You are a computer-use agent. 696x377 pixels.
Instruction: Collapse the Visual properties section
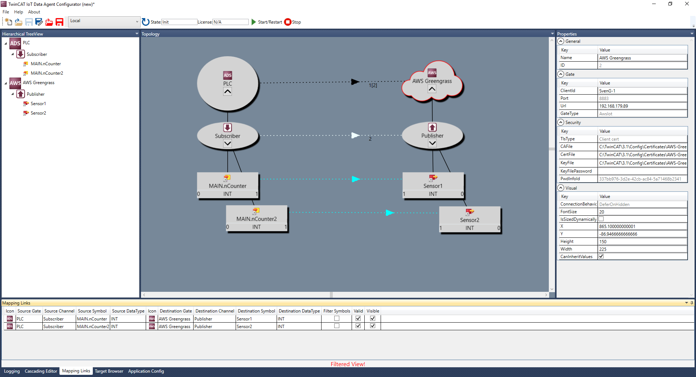click(561, 188)
